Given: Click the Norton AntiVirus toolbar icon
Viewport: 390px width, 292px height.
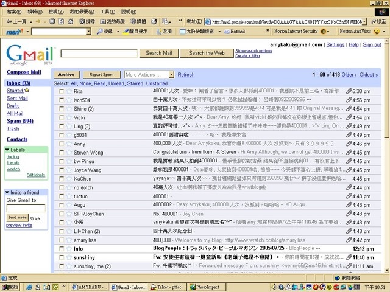Looking at the screenshot, I should 377,32.
